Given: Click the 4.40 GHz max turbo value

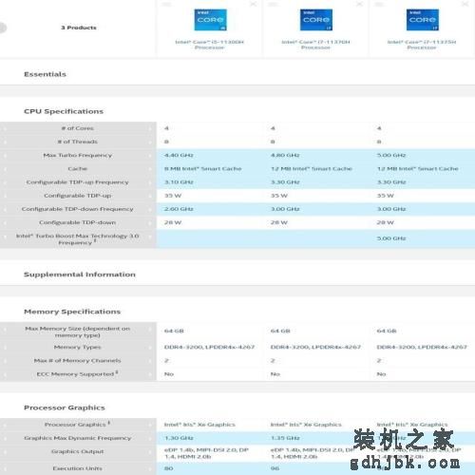Looking at the screenshot, I should pyautogui.click(x=179, y=155).
